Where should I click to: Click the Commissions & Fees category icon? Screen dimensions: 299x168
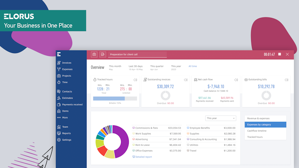coord(134,128)
